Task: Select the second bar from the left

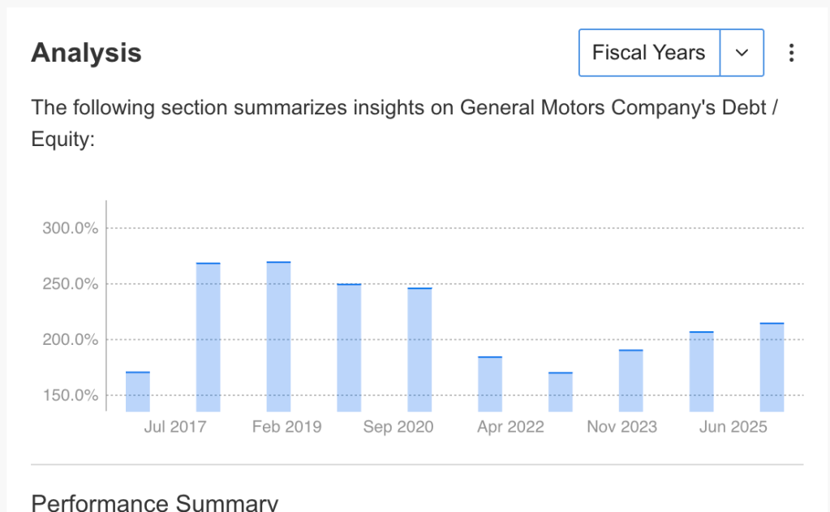Action: point(209,337)
